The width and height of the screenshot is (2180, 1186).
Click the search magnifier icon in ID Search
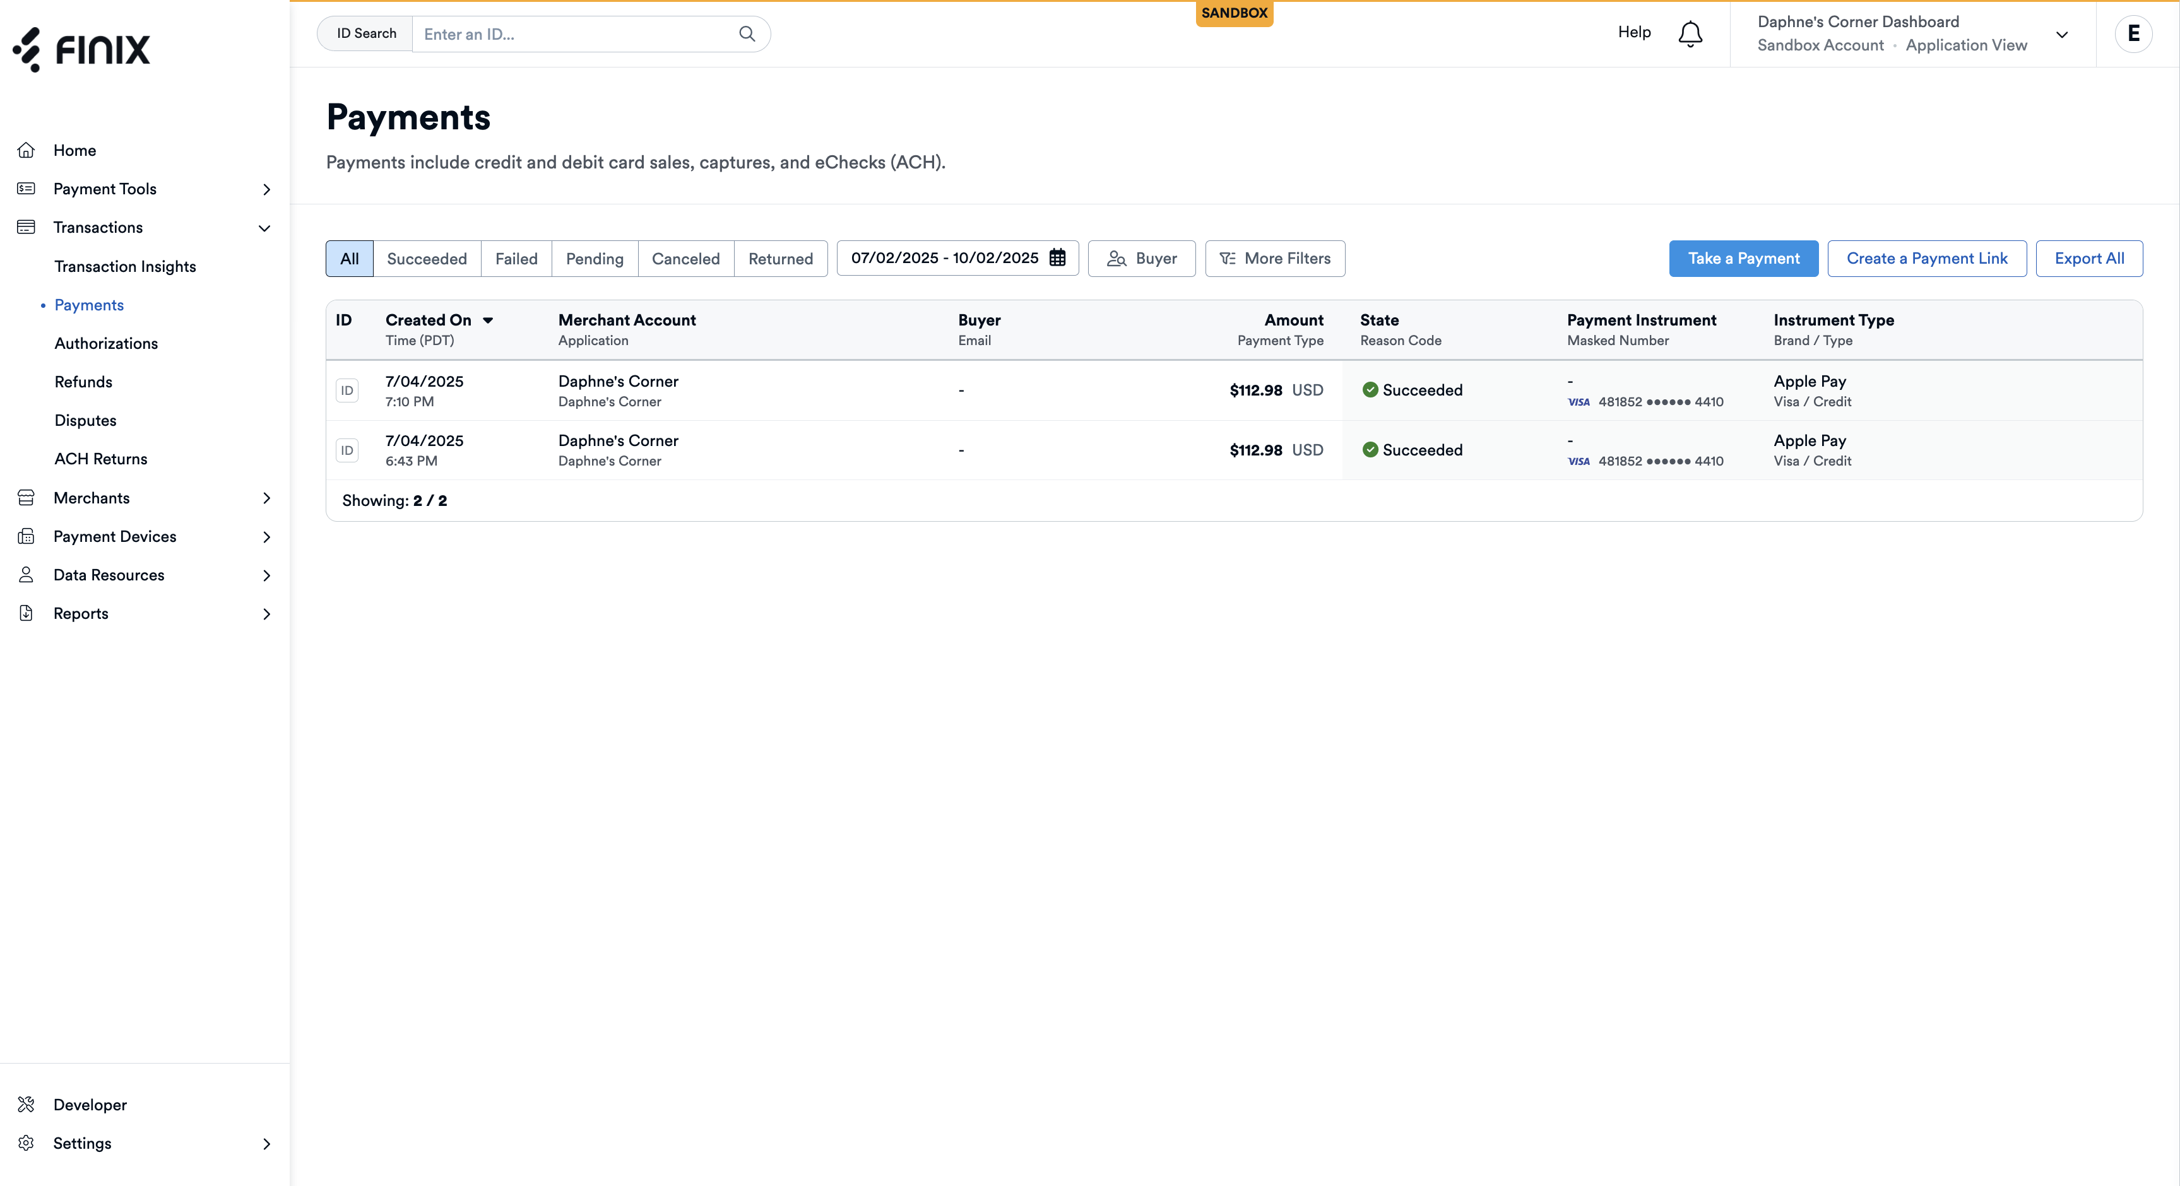(x=747, y=34)
